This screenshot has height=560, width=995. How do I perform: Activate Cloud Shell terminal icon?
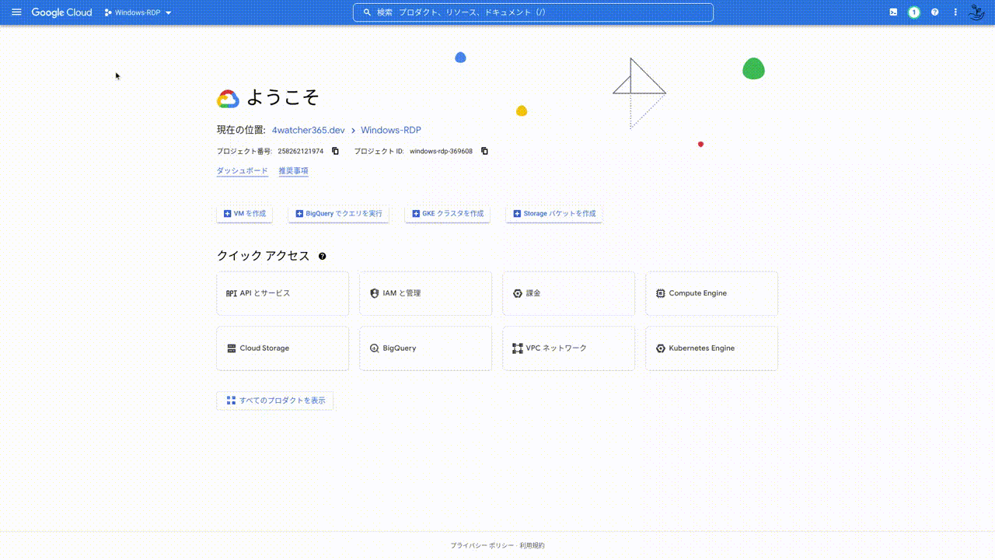(894, 12)
